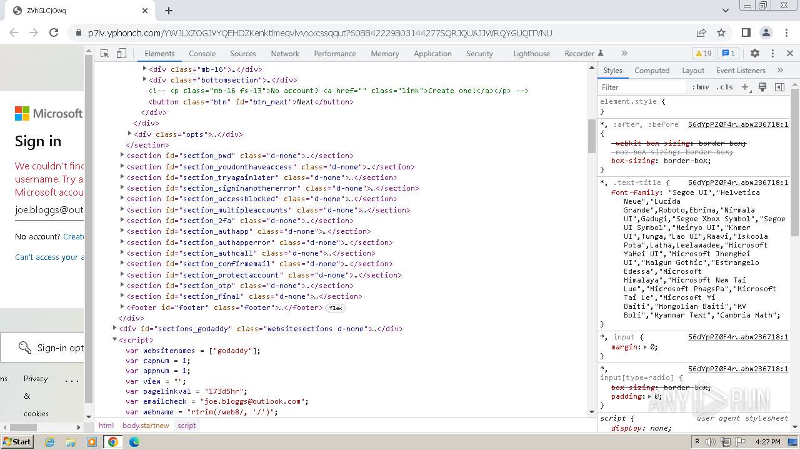Screen dimensions: 800x450
Task: Toggle the device toolbar emulation icon
Action: [x=122, y=54]
